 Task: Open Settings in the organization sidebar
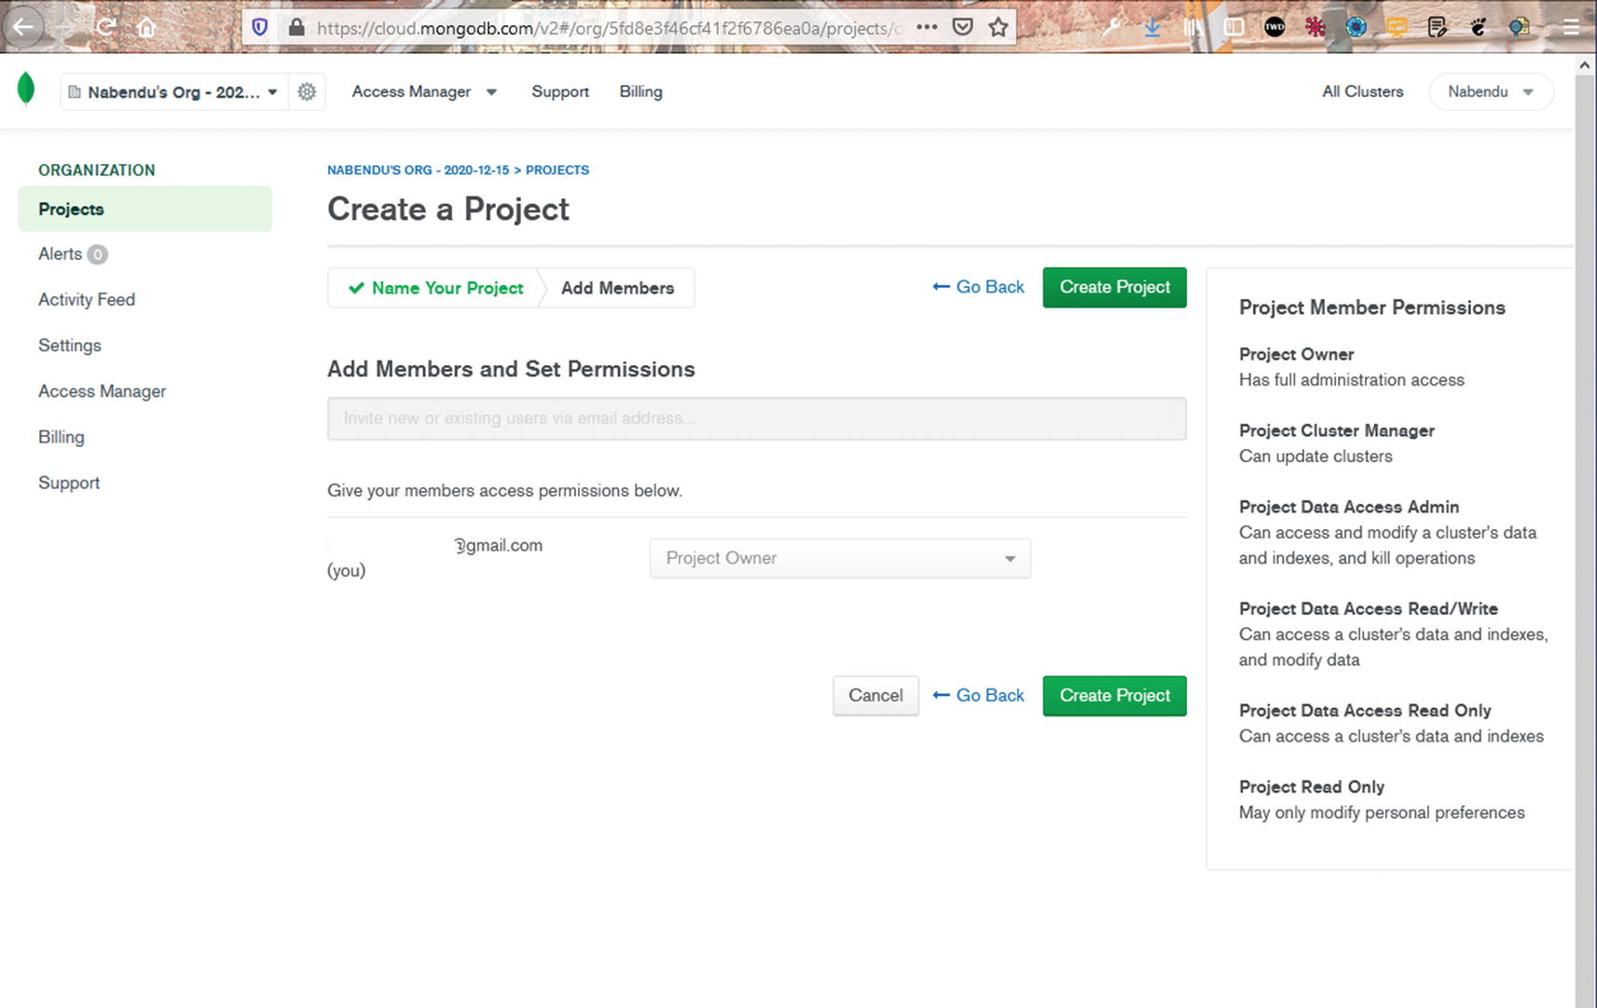(x=70, y=345)
